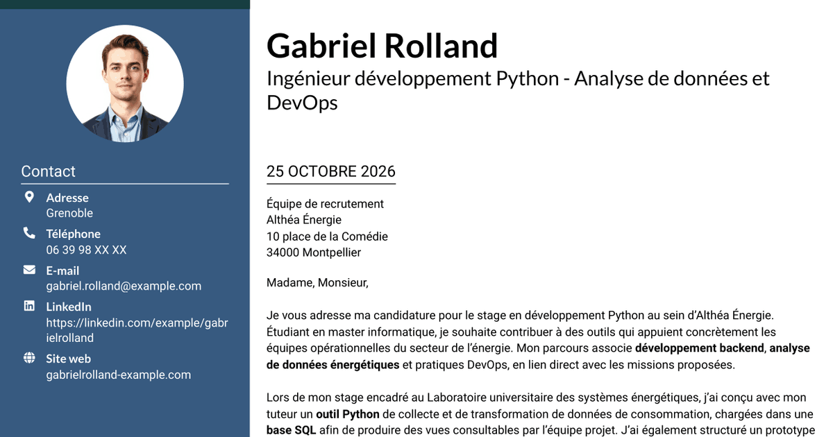Click the street line 10 place de la Comédie
833x437 pixels.
tap(328, 237)
